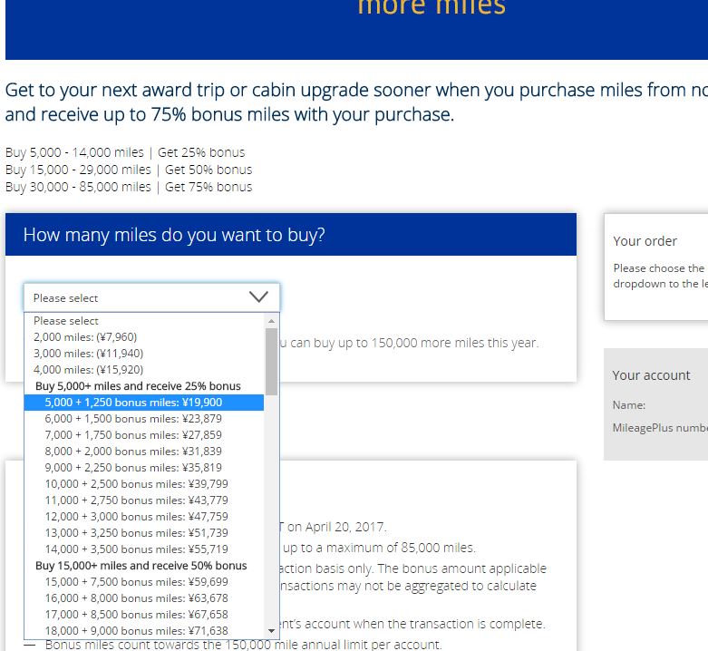Click the dropdown chevron arrow

(x=258, y=296)
